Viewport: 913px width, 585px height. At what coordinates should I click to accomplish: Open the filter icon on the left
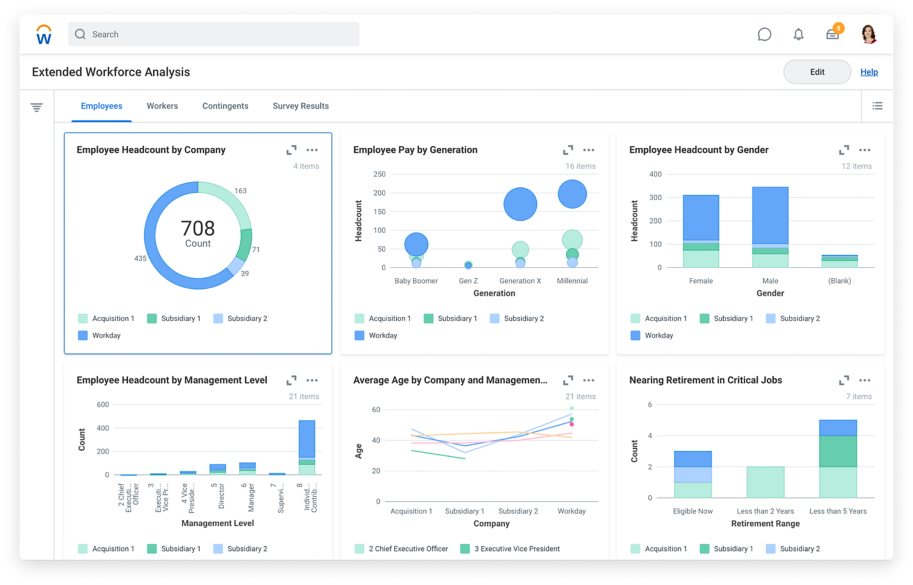[37, 106]
